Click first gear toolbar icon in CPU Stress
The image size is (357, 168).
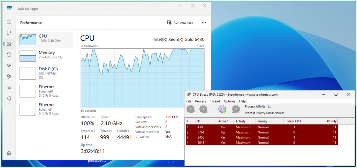coord(190,109)
